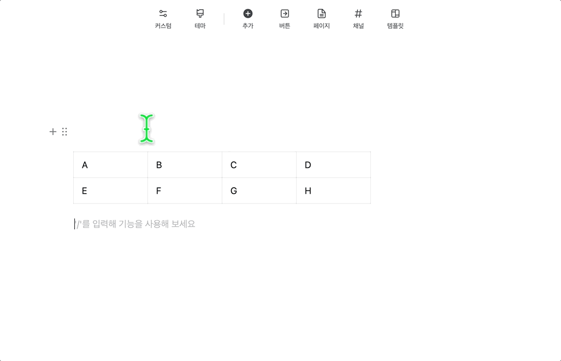This screenshot has height=361, width=561.
Task: Select table cell D
Action: (333, 165)
